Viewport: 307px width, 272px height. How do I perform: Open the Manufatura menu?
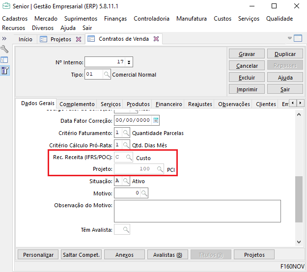coord(192,19)
